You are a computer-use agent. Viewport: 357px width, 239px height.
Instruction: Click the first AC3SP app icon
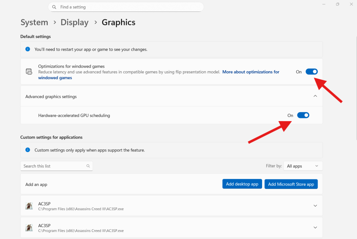pos(29,206)
